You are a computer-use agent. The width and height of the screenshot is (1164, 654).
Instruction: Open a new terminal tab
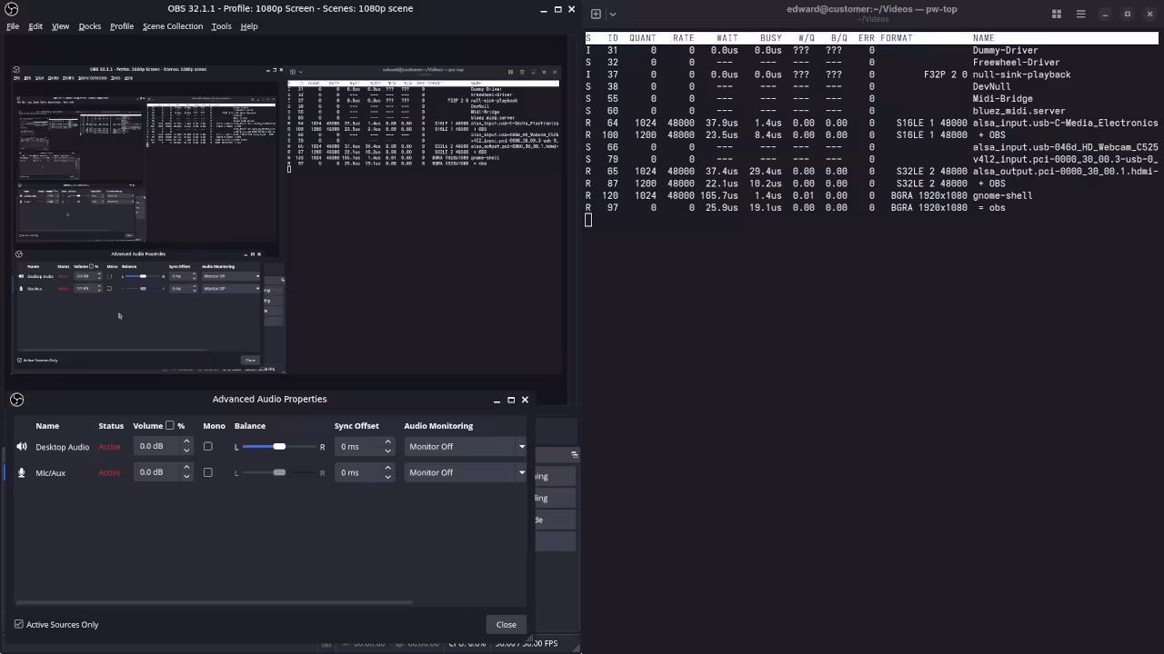click(x=596, y=14)
